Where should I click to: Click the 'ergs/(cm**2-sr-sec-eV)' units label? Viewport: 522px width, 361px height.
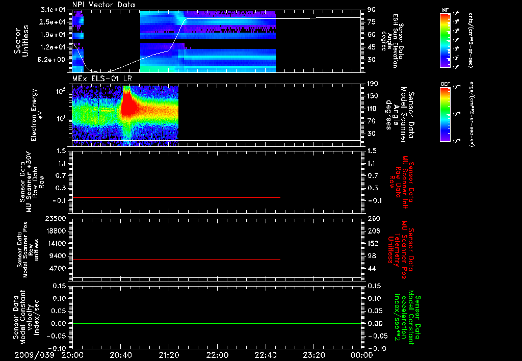pyautogui.click(x=472, y=114)
